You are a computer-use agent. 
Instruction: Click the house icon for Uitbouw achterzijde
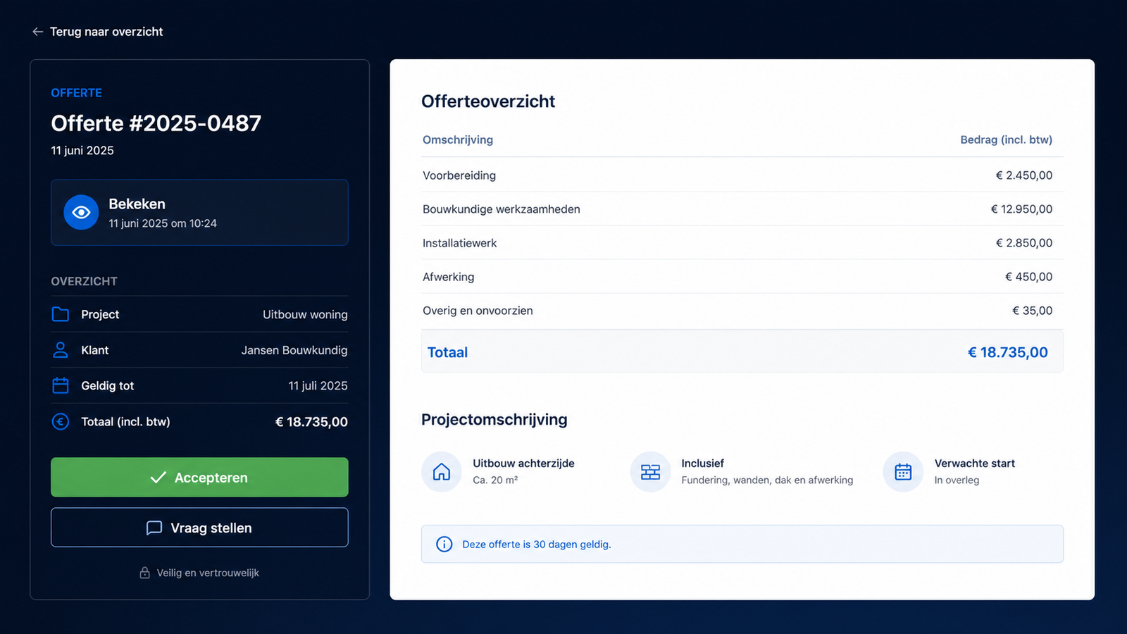(x=442, y=471)
